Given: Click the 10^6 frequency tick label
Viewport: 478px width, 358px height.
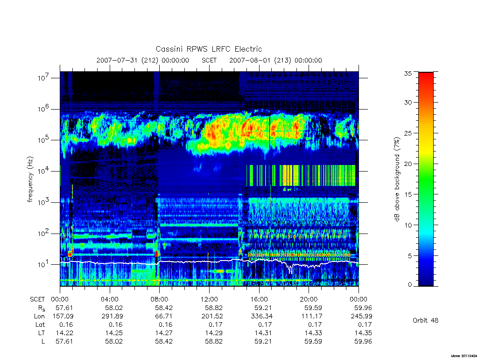Looking at the screenshot, I should coord(44,109).
